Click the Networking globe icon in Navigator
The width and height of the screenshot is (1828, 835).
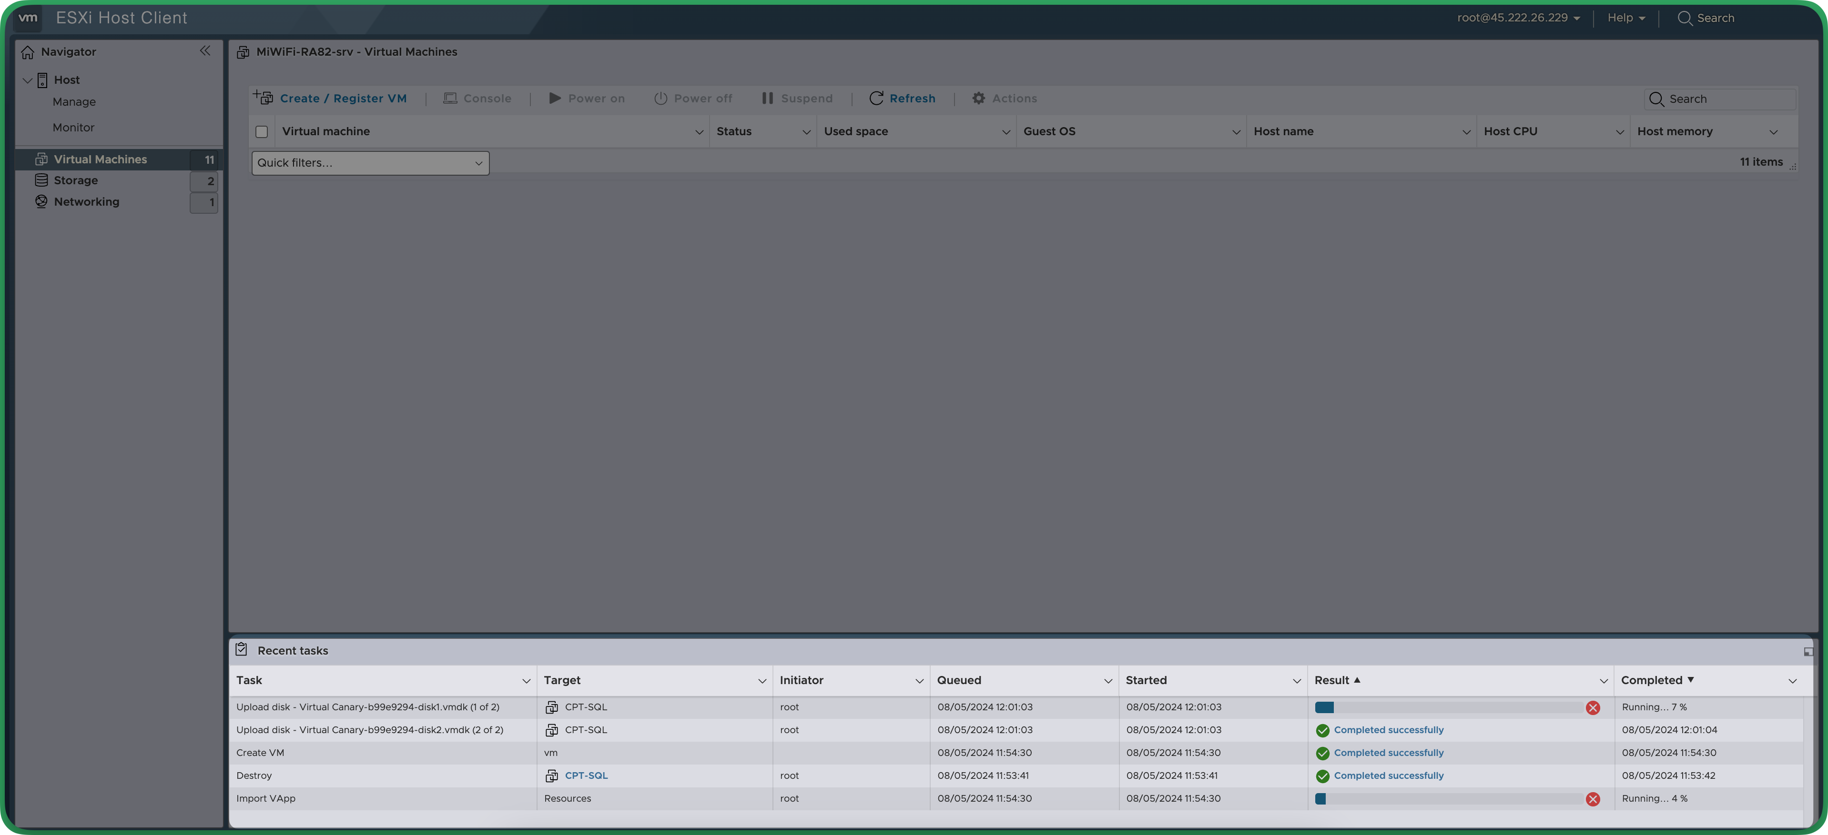[x=42, y=202]
